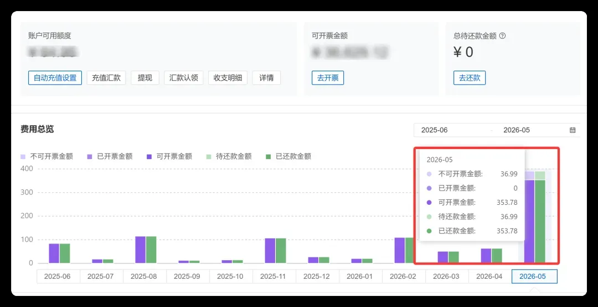The width and height of the screenshot is (598, 307).
Task: Select the 2025-08 month tab
Action: (x=145, y=277)
